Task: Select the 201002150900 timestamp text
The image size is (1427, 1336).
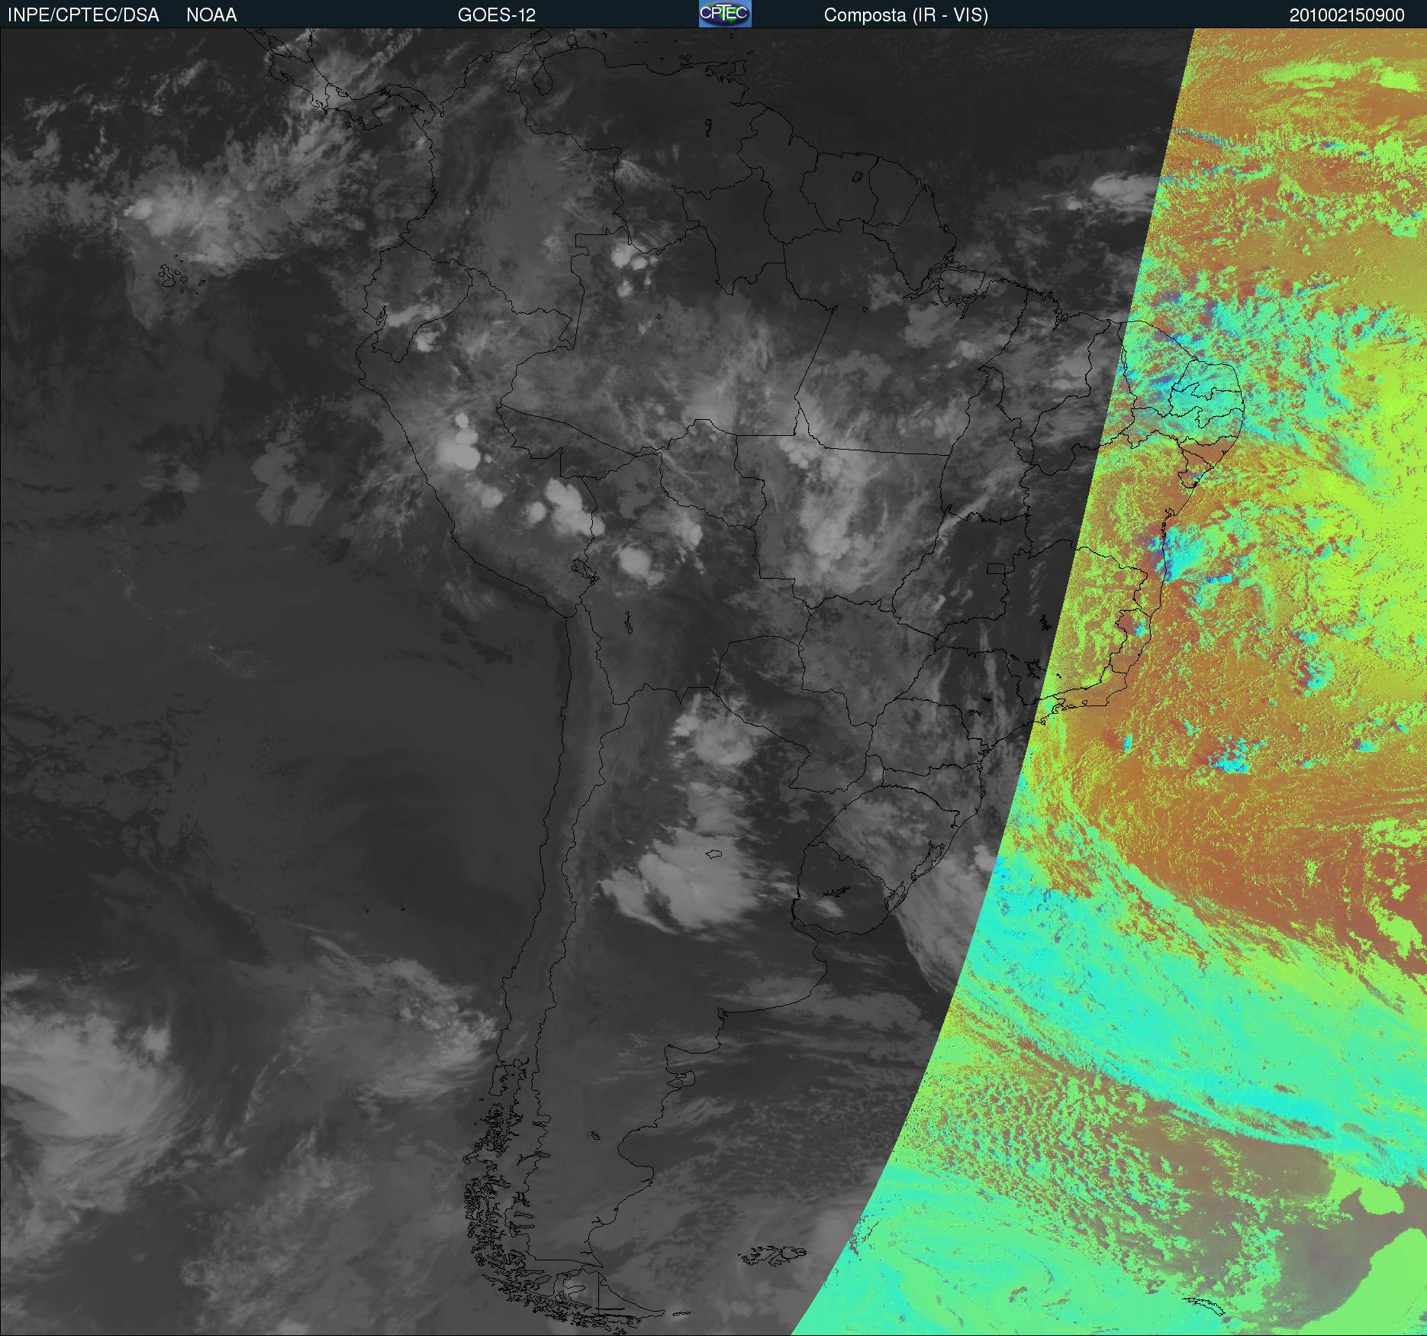Action: [1347, 15]
